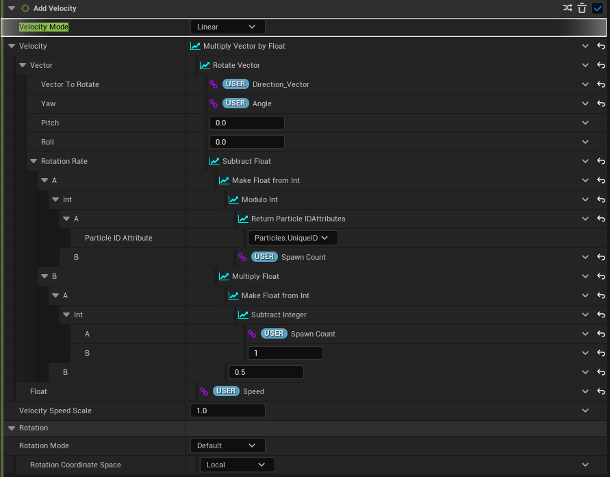Open the Particles.UniqueID attribute dropdown

tap(292, 238)
